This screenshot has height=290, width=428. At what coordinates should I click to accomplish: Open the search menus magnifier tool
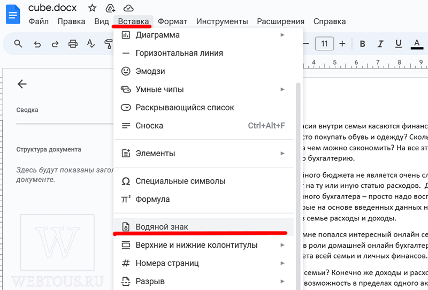[18, 44]
